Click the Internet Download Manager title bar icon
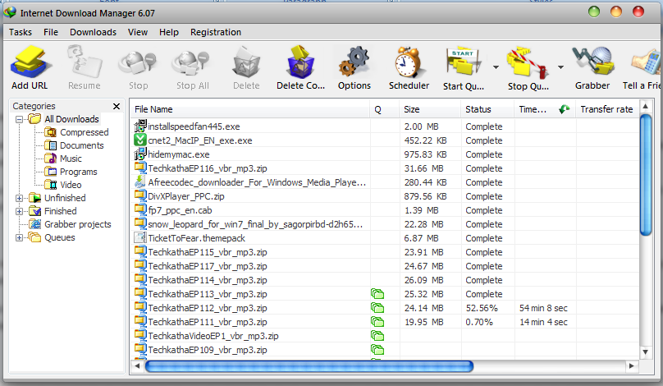663x386 pixels. [10, 12]
